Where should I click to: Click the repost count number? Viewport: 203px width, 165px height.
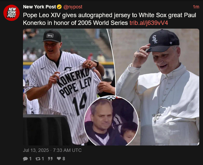pyautogui.click(x=43, y=159)
